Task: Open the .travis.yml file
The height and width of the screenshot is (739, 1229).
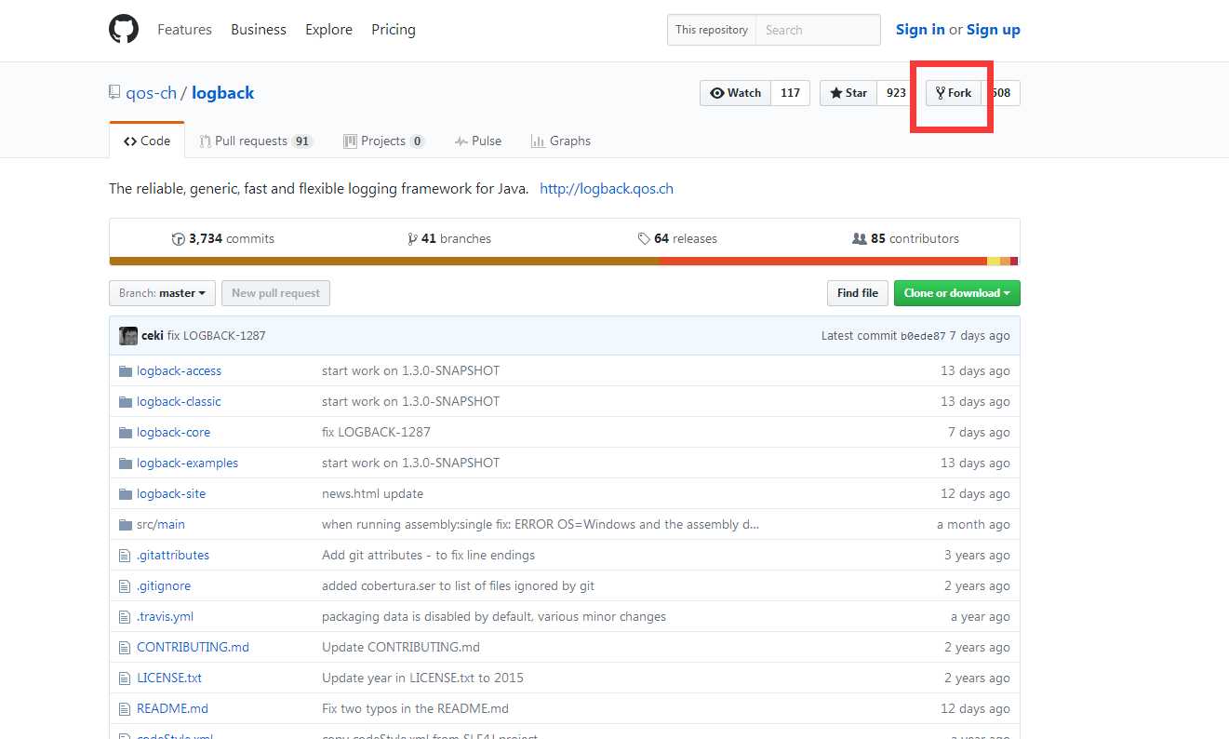Action: coord(165,617)
